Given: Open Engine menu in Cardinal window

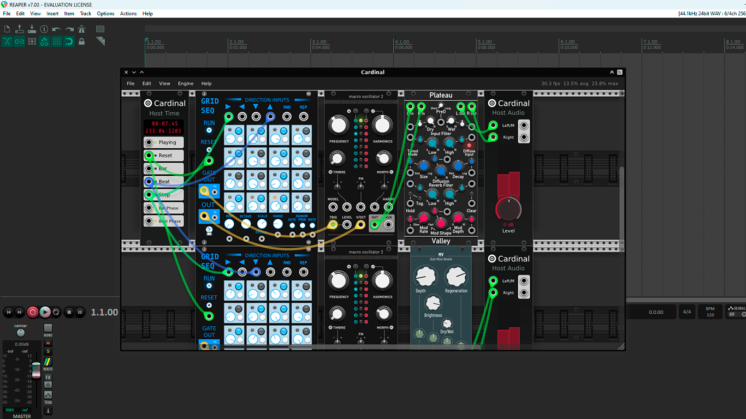Looking at the screenshot, I should pyautogui.click(x=186, y=83).
